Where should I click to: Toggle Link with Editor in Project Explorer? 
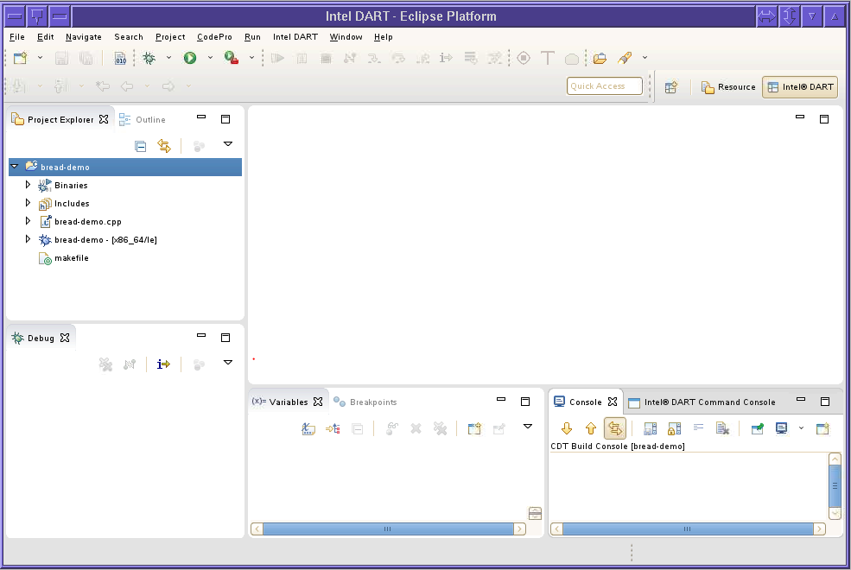[x=164, y=146]
